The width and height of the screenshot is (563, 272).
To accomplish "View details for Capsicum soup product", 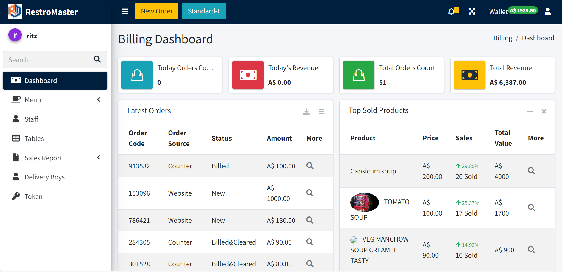I will pyautogui.click(x=531, y=171).
